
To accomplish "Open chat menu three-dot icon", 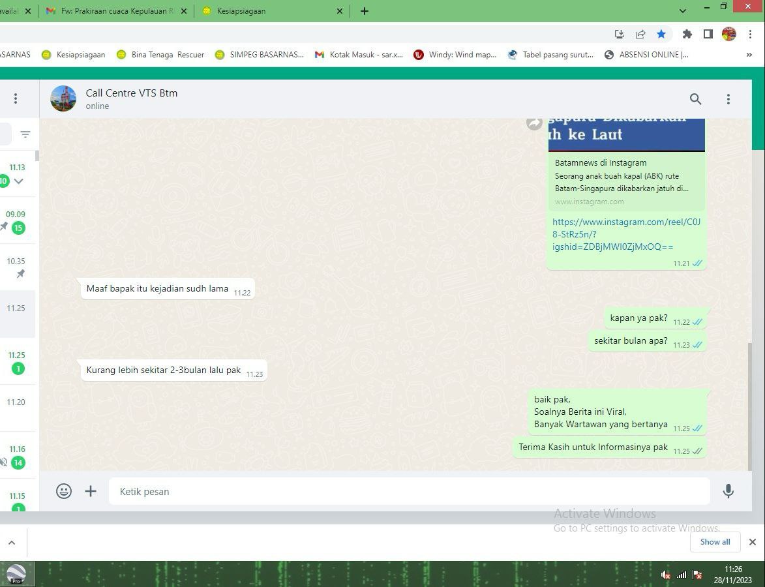I will (728, 99).
